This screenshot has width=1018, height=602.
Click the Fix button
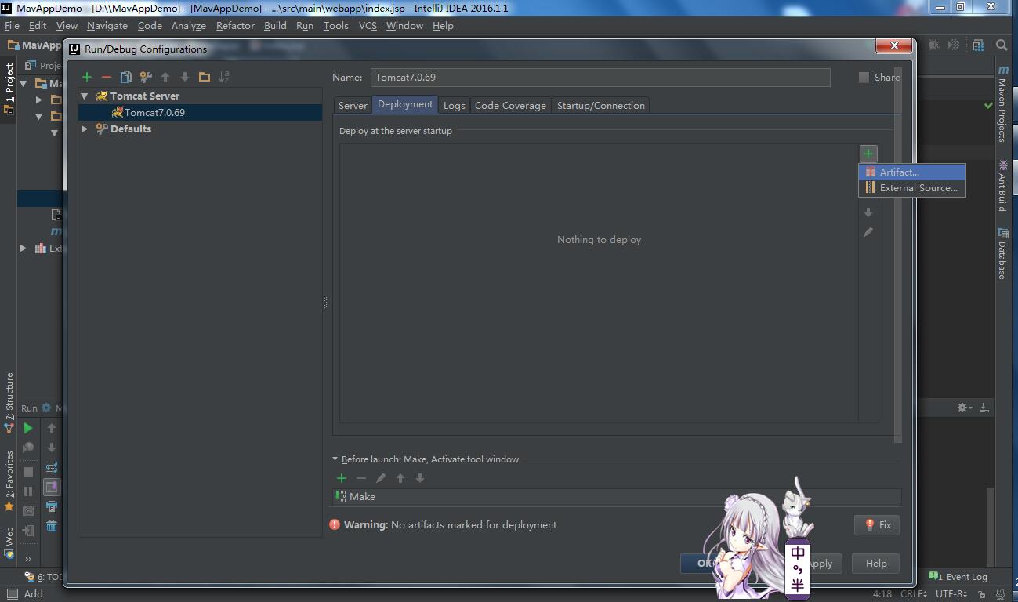pos(877,525)
